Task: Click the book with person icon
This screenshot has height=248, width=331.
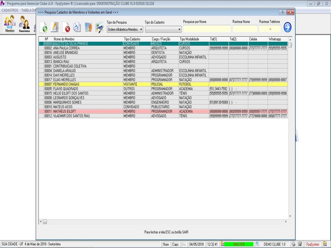Action: tap(89, 27)
